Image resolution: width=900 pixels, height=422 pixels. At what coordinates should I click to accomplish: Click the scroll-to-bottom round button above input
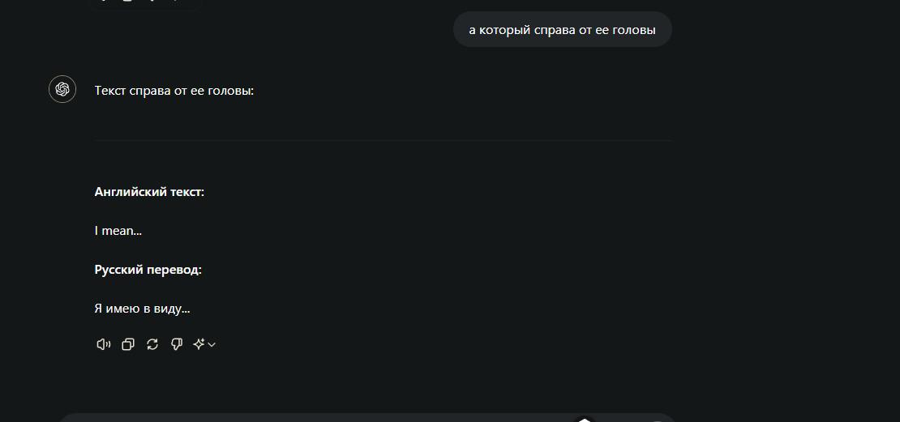[584, 420]
